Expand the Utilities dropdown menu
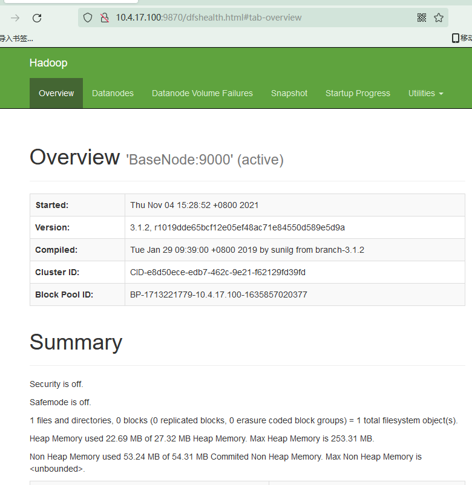The image size is (472, 485). click(425, 93)
